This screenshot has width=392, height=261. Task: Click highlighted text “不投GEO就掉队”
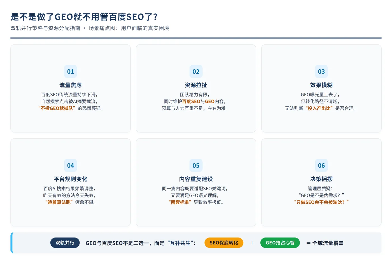click(57, 108)
